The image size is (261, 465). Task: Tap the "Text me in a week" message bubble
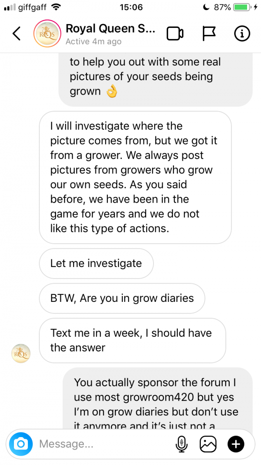coord(132,340)
